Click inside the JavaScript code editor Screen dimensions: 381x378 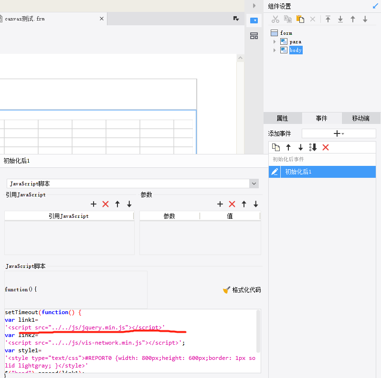pos(130,341)
